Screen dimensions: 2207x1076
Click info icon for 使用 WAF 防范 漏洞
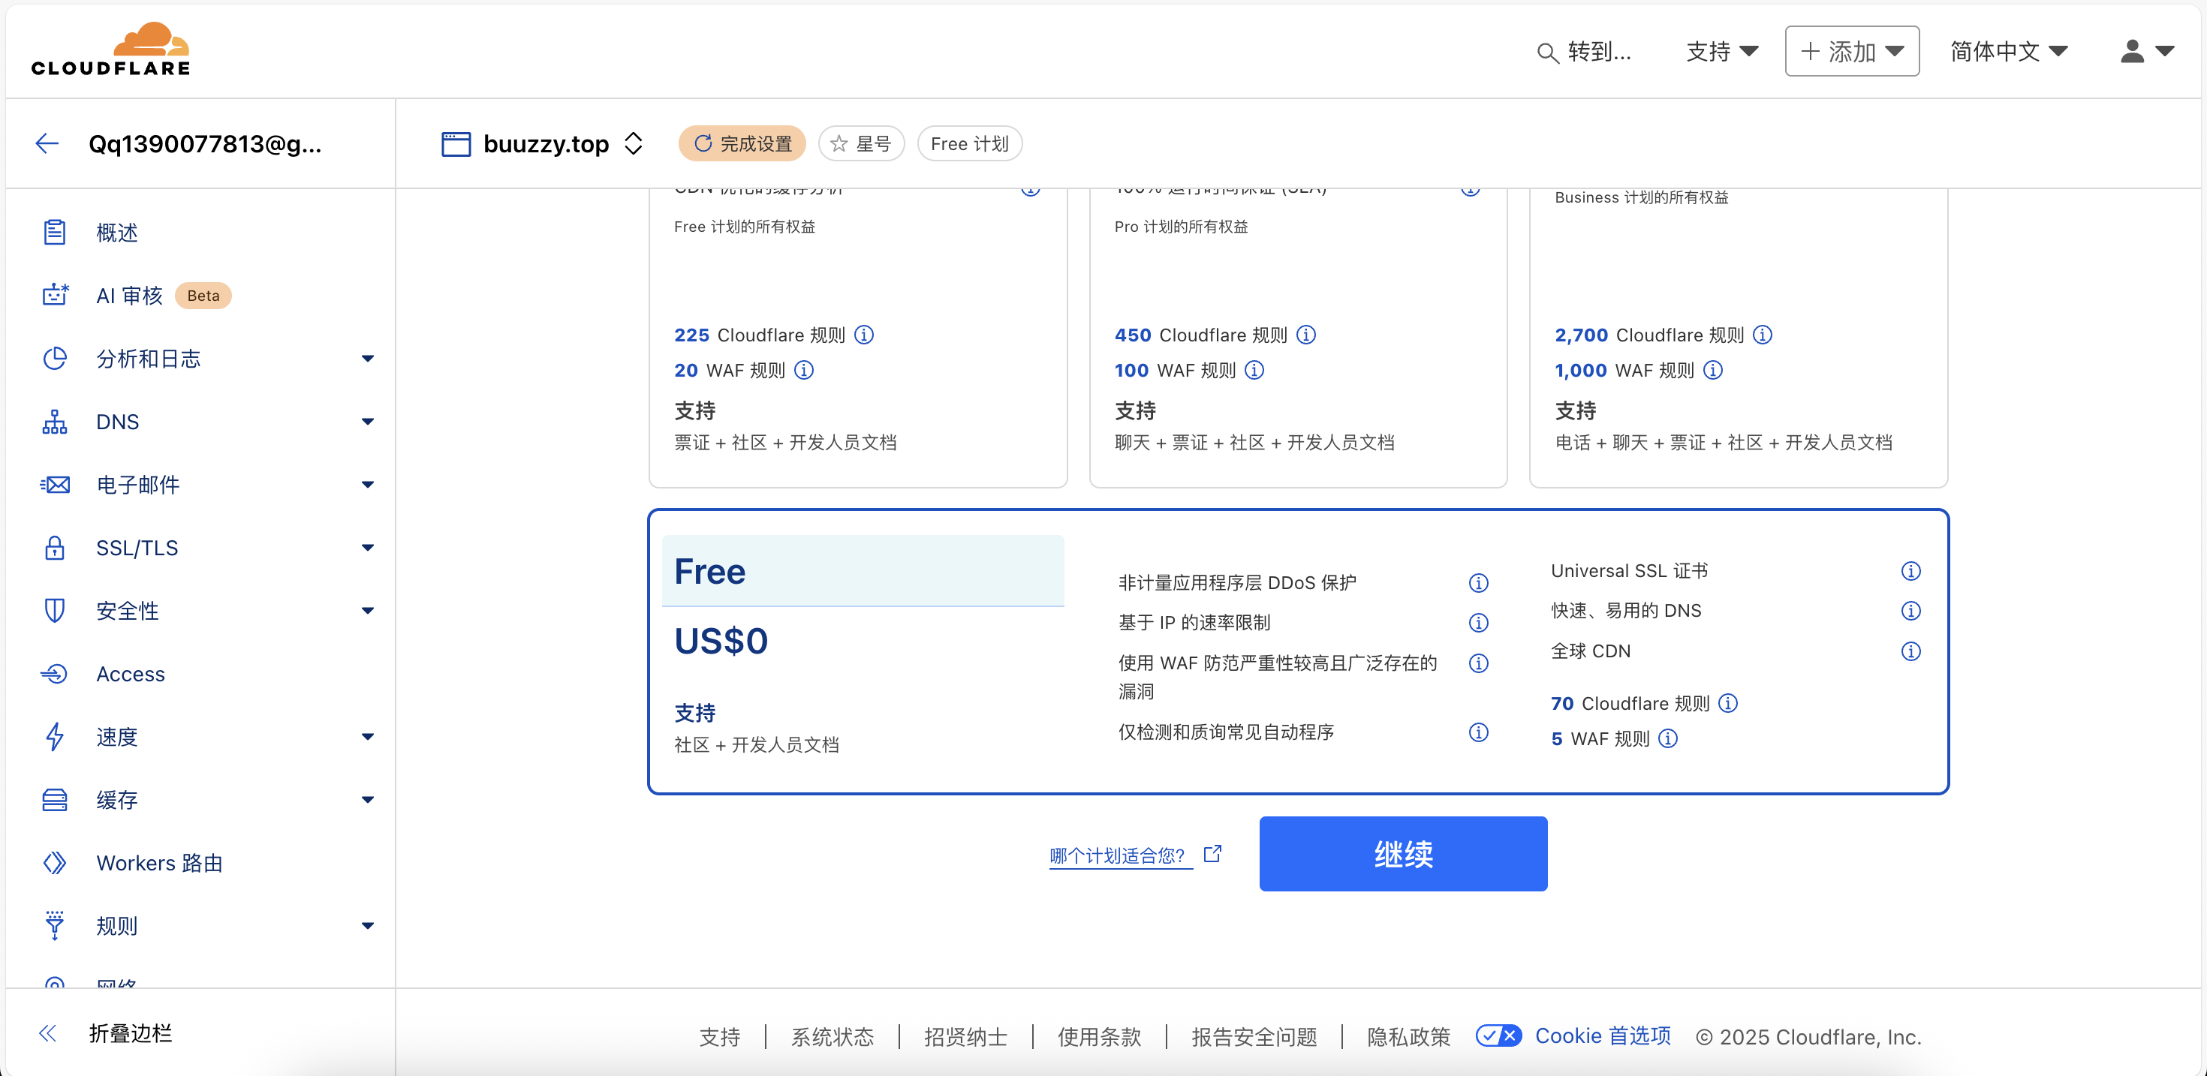1479,663
